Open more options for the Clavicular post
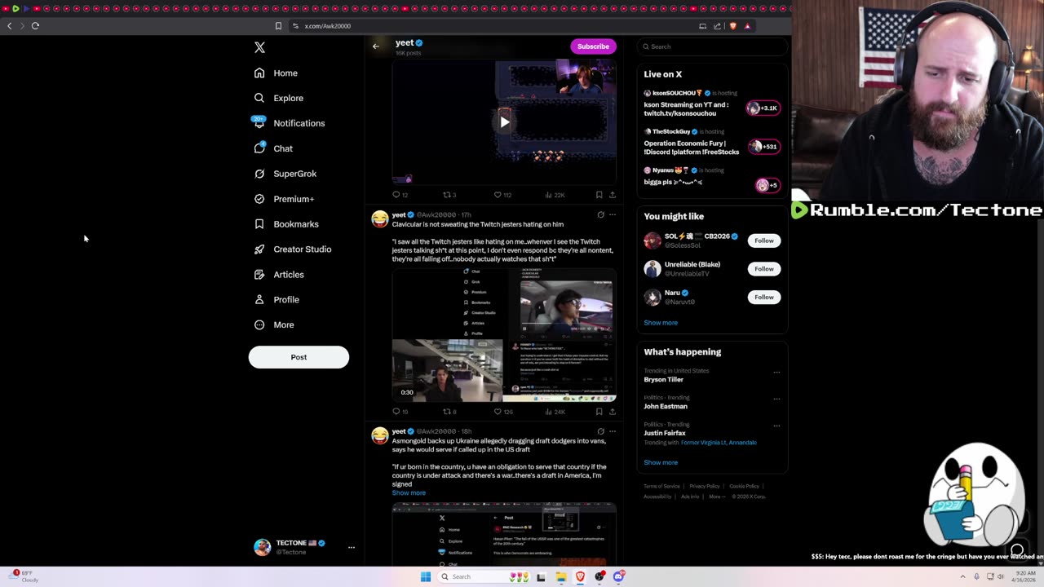 point(613,215)
